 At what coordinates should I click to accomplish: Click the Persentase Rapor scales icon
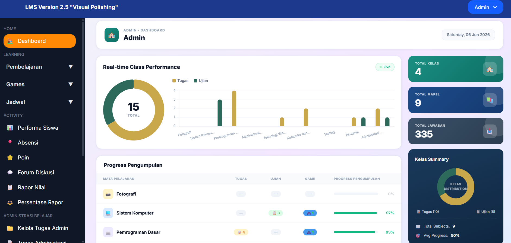[x=10, y=202]
